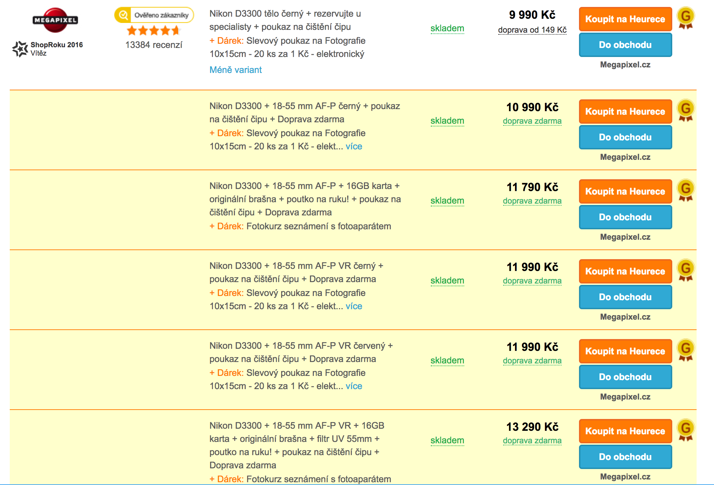Click skladem for AF-P VR červený offer
Screen dimensions: 714x485
coord(447,361)
